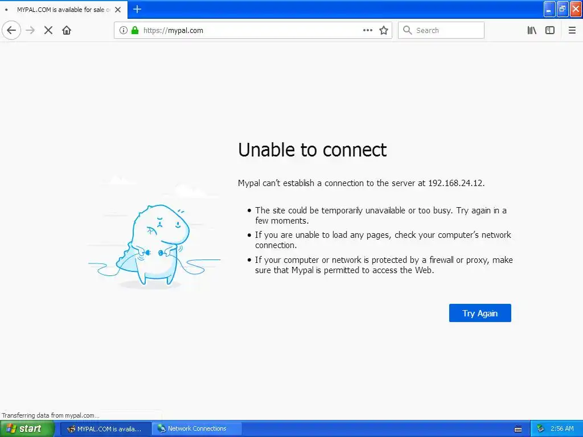Click the green padlock security icon
The image size is (583, 437).
(135, 30)
